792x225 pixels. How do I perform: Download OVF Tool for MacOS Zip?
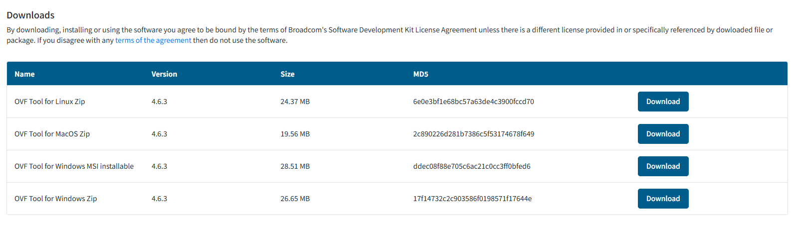point(663,134)
